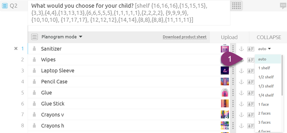Toggle the anchor for Glue row
This screenshot has width=287, height=133.
click(x=241, y=93)
